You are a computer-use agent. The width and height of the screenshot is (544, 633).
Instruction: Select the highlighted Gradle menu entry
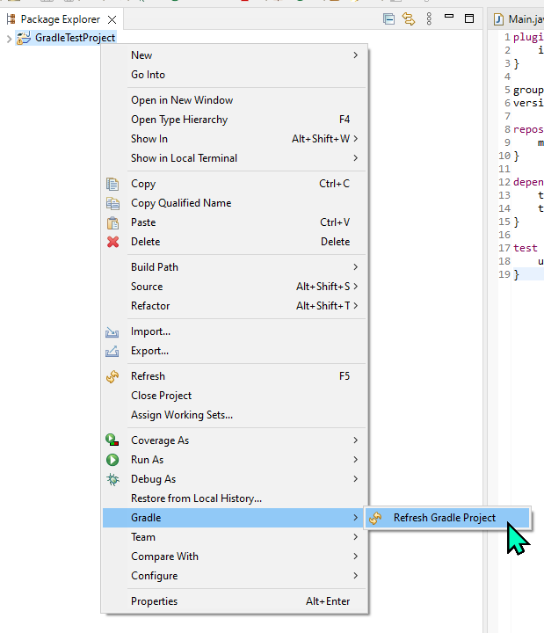pyautogui.click(x=235, y=518)
